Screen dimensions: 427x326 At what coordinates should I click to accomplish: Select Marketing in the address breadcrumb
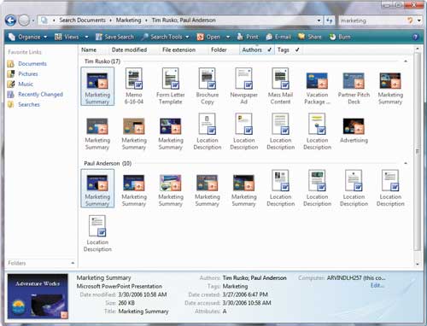click(x=128, y=20)
